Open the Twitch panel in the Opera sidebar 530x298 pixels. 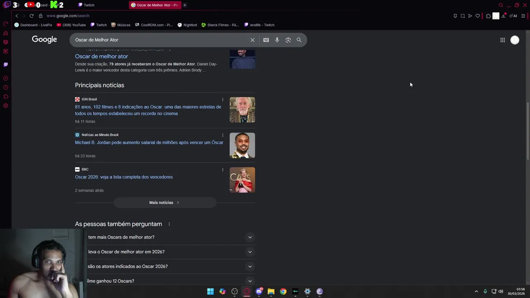pos(5,65)
